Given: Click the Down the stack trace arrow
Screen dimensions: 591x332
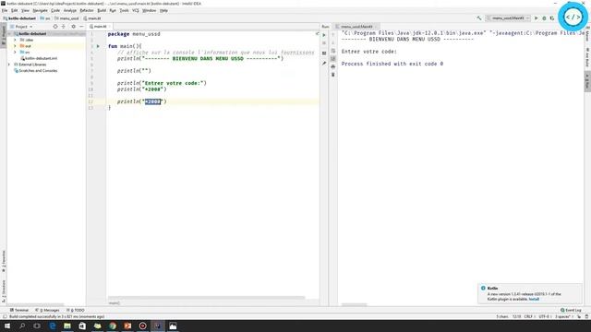Looking at the screenshot, I should click(332, 43).
